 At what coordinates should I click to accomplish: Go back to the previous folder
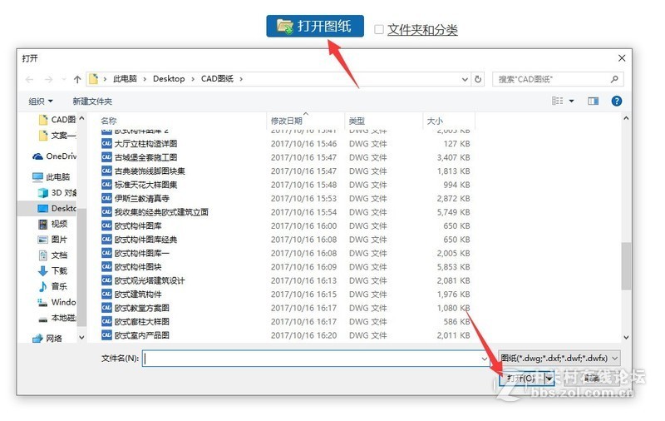[x=30, y=79]
